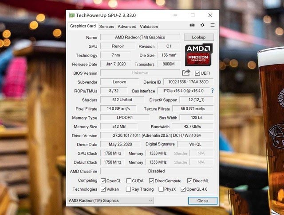Switch to the Sensors tab
The image size is (284, 215).
106,27
